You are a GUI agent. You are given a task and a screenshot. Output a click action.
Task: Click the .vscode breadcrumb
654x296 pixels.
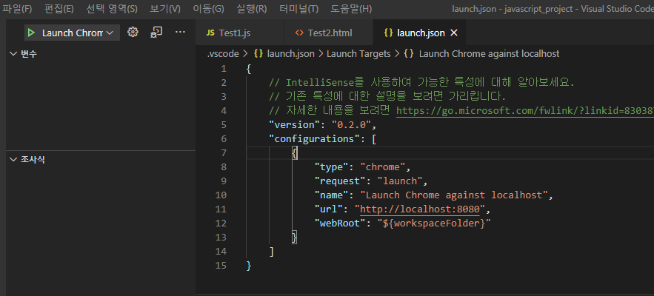pyautogui.click(x=223, y=54)
